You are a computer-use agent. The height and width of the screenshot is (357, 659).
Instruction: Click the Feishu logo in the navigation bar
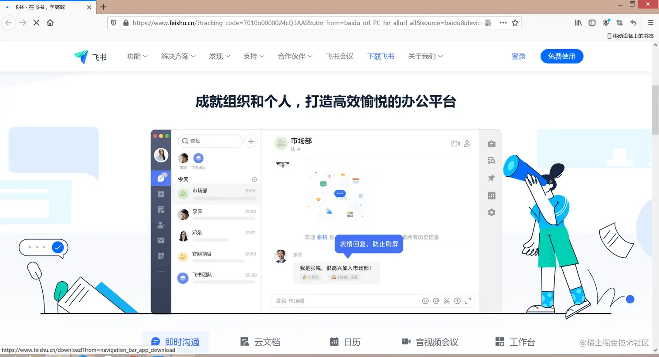pos(90,57)
